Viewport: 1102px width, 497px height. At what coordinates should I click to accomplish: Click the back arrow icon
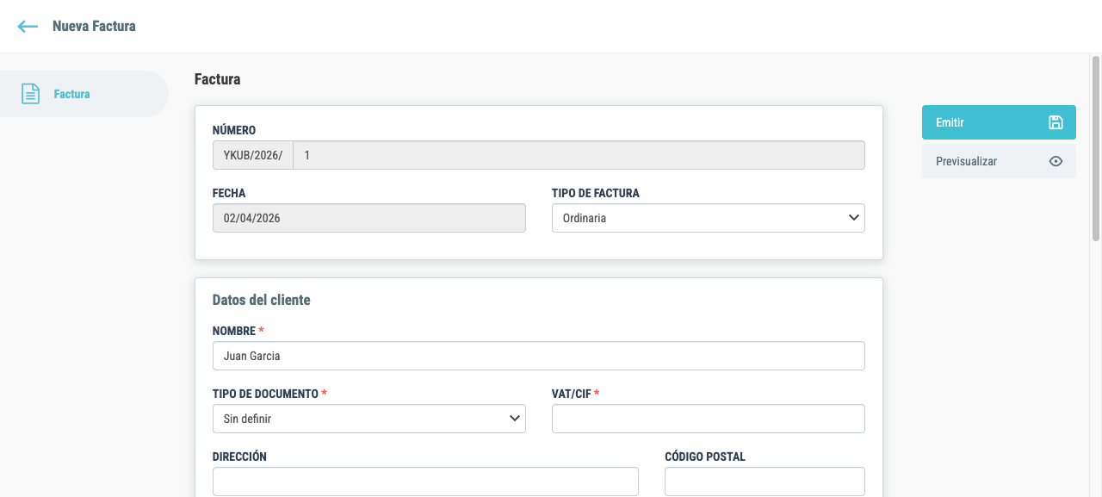(28, 27)
